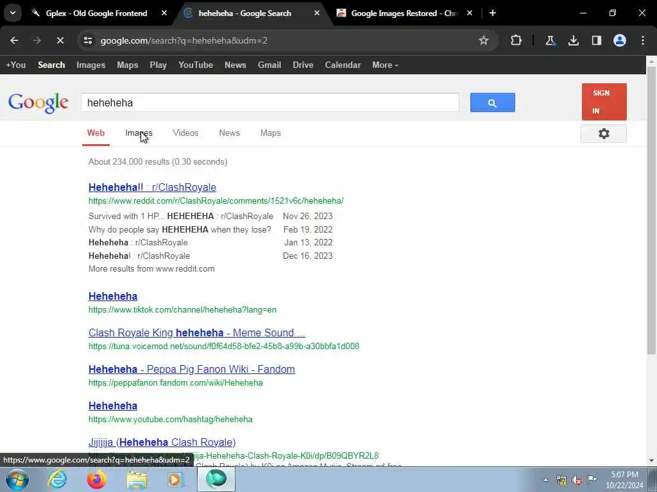The height and width of the screenshot is (492, 657).
Task: Open the Heheheha TikTok channel result
Action: pos(113,296)
